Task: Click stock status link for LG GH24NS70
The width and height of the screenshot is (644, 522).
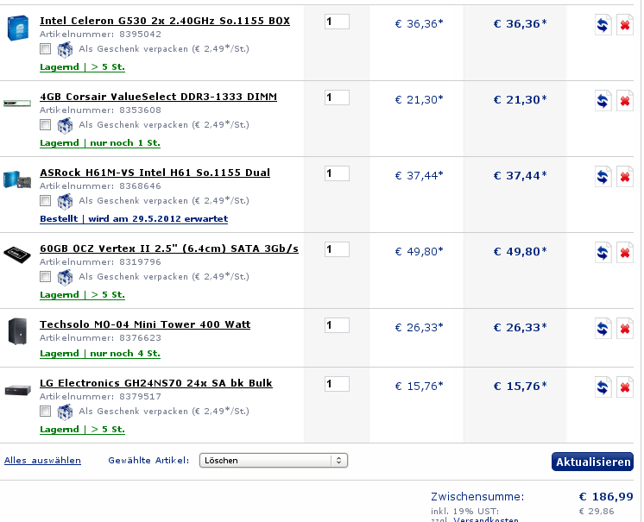Action: coord(82,430)
